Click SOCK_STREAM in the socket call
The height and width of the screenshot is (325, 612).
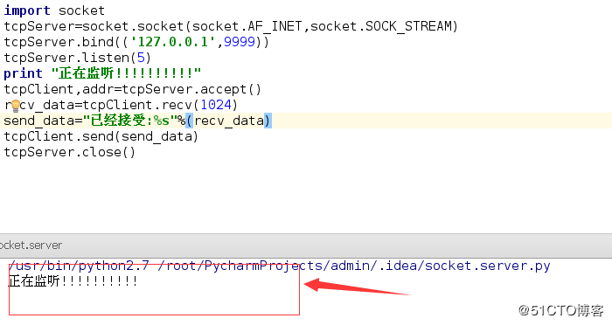pyautogui.click(x=408, y=26)
